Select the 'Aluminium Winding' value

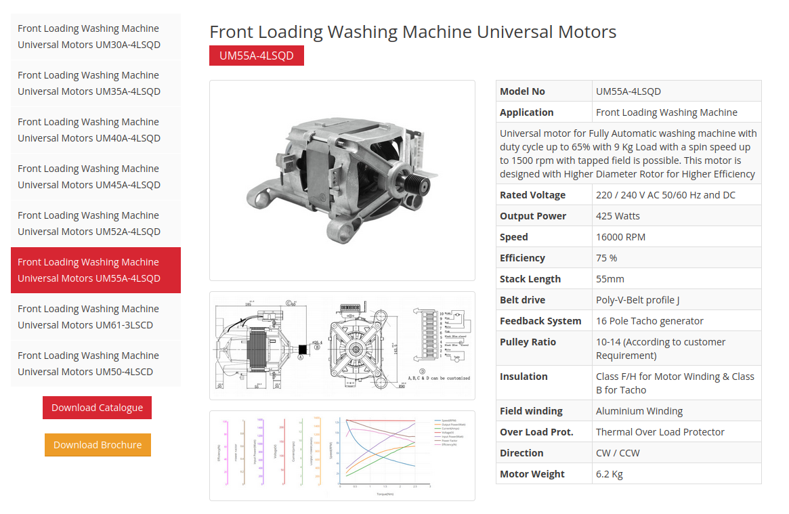tap(639, 411)
